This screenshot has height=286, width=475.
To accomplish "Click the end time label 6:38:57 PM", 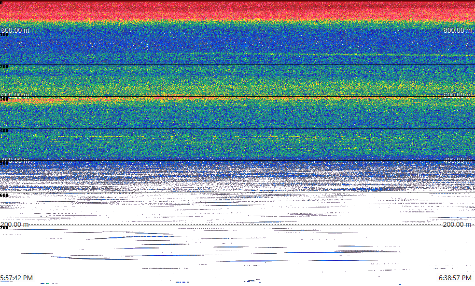I will pyautogui.click(x=455, y=278).
